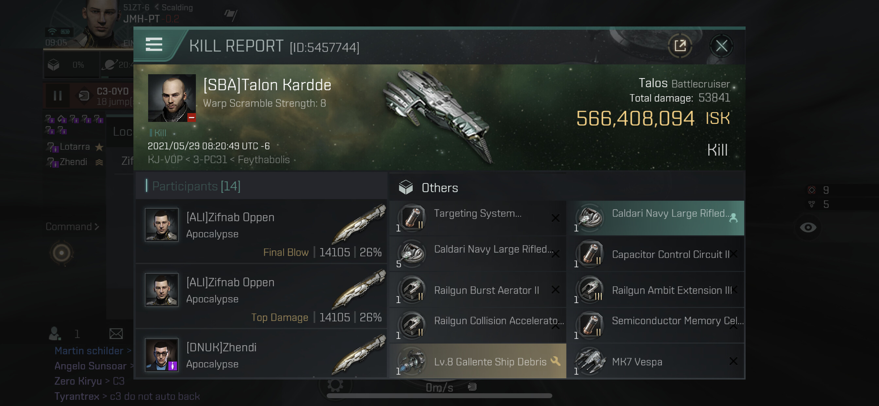The width and height of the screenshot is (879, 406).
Task: Pause the autopilot to C3-0YD
Action: (58, 96)
